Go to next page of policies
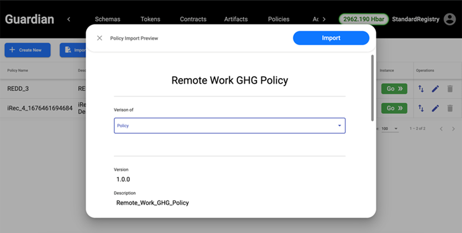Screen dimensions: 462x233 453,129
